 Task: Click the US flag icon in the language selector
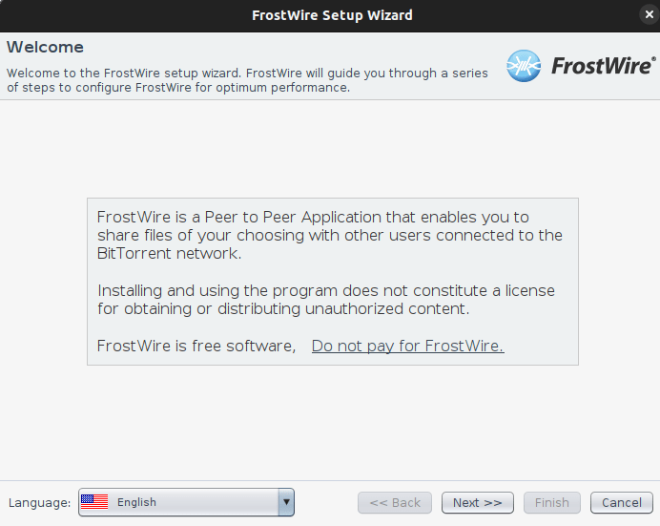coord(94,502)
